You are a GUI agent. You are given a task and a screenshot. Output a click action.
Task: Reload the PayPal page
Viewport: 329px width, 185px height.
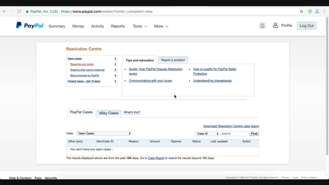pos(19,11)
